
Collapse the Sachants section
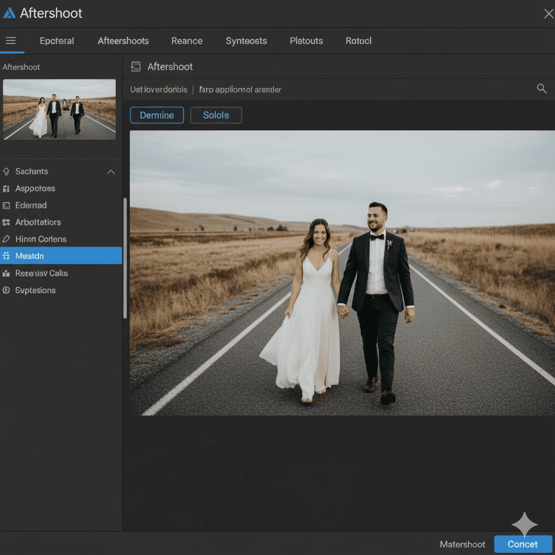coord(111,171)
